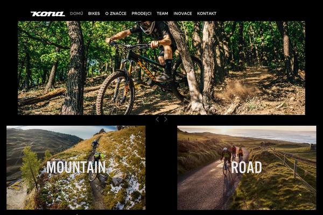Open the MOUNTAIN bikes category tile

[x=76, y=168]
